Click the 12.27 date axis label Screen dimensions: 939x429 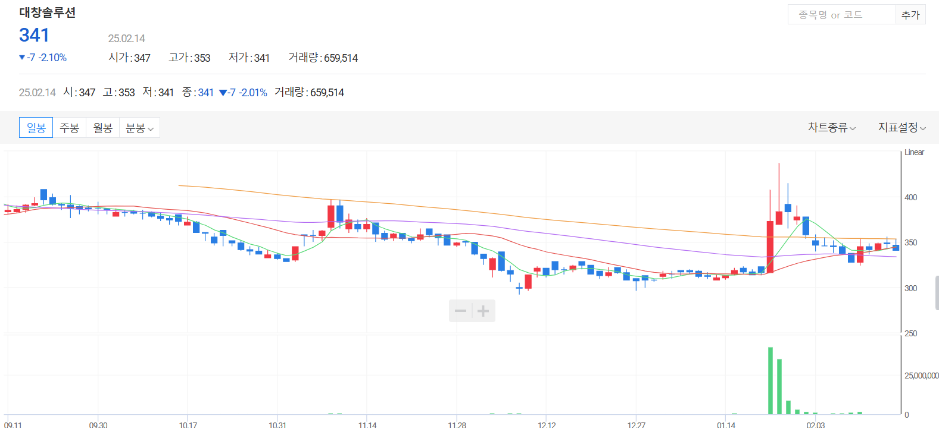(637, 425)
